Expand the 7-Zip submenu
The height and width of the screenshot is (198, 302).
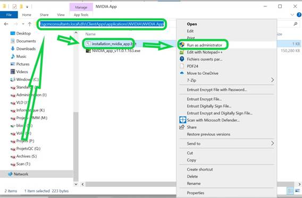[226, 80]
